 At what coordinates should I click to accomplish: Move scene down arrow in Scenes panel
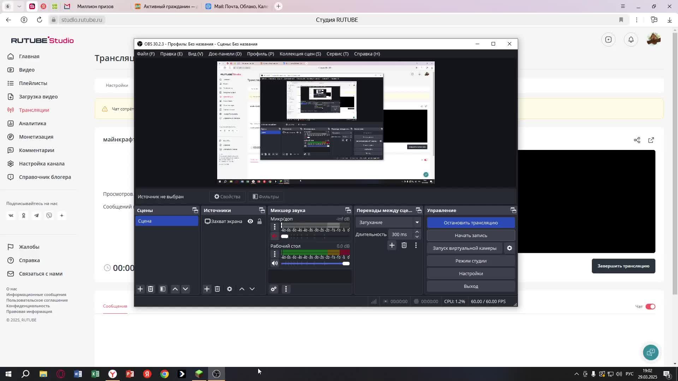pos(185,289)
